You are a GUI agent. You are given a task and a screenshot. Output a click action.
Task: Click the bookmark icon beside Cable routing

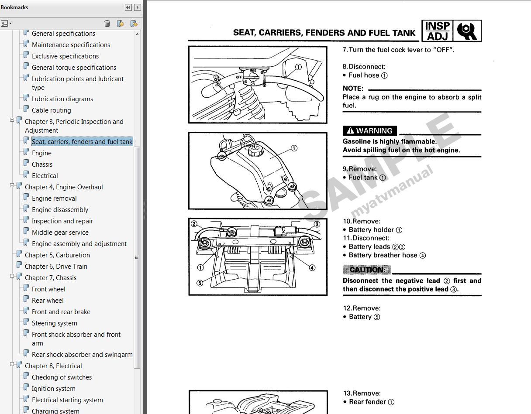[x=26, y=110]
